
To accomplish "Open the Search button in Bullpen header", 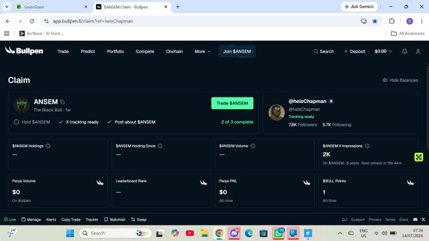I will [x=324, y=52].
